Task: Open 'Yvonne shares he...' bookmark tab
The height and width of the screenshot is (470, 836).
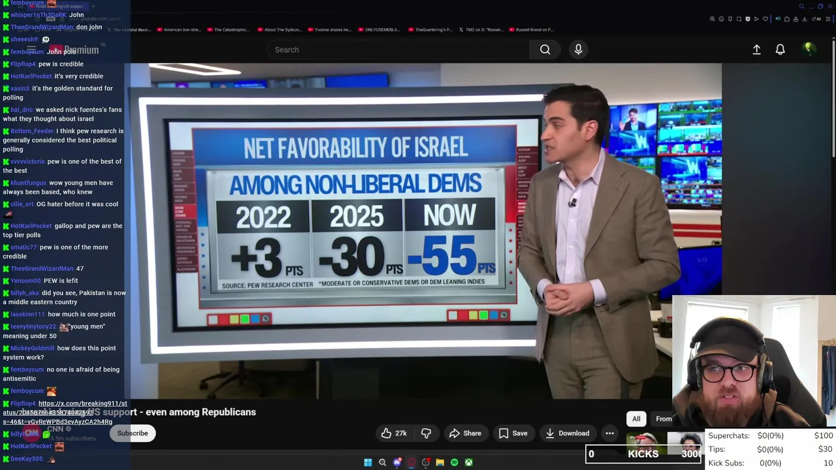Action: point(329,29)
